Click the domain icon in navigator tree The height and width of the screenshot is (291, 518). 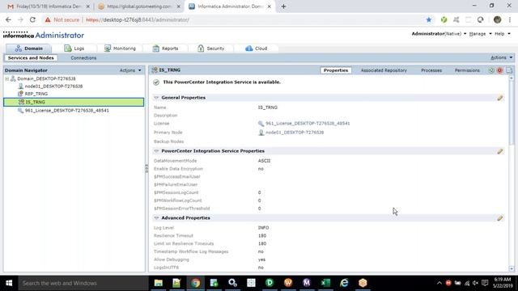pos(13,79)
